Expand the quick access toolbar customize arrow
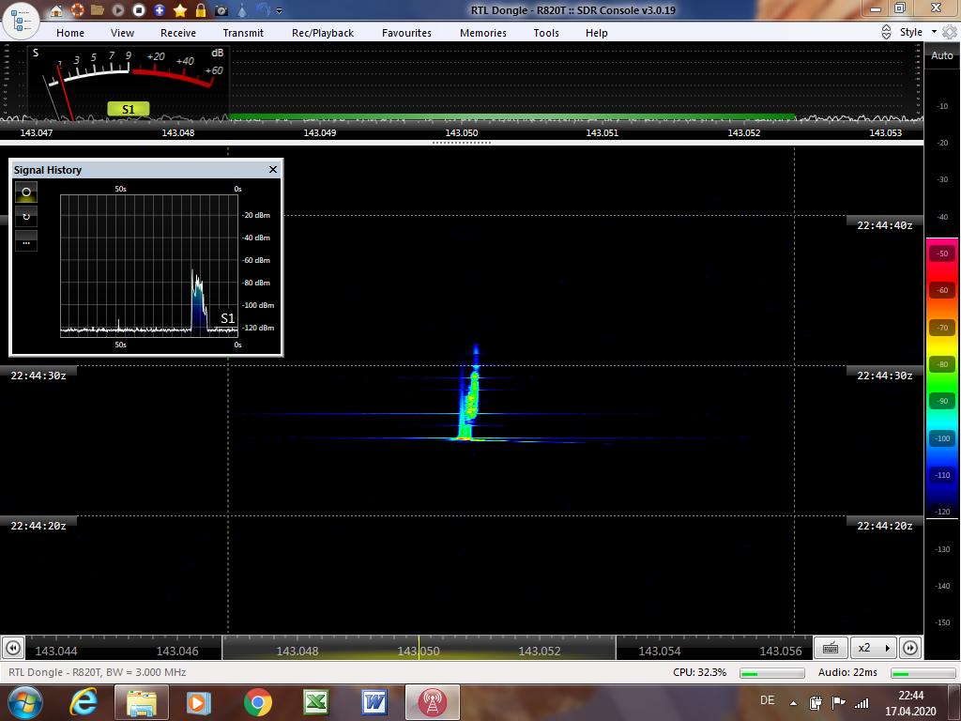961x721 pixels. tap(280, 10)
